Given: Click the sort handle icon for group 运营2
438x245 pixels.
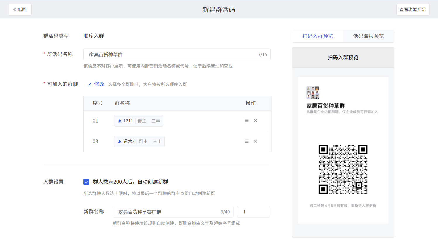Looking at the screenshot, I should [247, 141].
